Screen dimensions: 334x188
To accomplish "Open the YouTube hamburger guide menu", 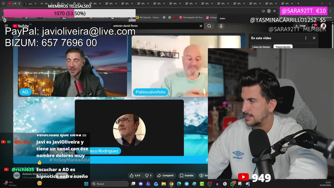I will click(x=6, y=26).
